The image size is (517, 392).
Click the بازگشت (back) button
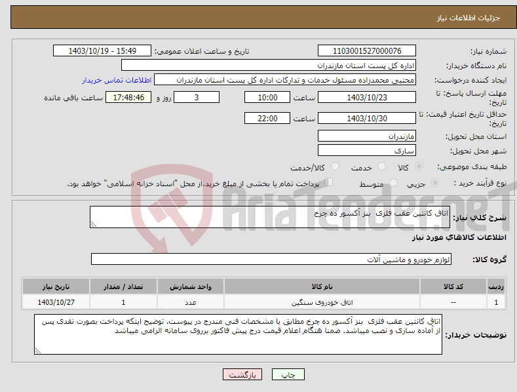pyautogui.click(x=242, y=374)
